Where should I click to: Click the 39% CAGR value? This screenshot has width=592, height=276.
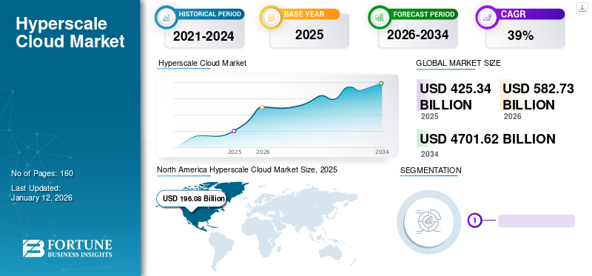point(520,36)
